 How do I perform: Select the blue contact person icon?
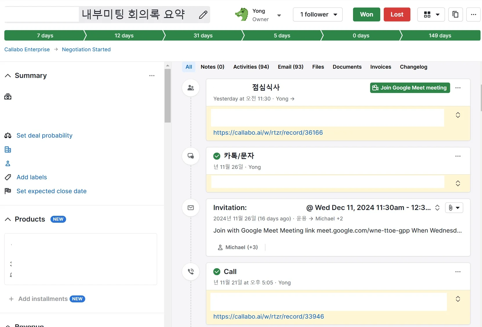click(x=8, y=163)
